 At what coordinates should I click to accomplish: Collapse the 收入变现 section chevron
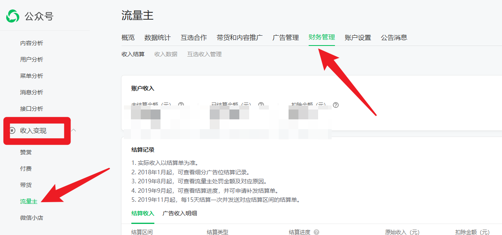pos(74,130)
